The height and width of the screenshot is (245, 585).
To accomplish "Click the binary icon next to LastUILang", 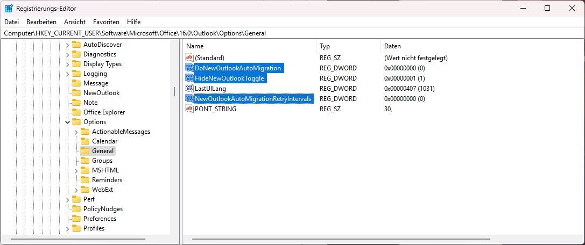I will click(189, 89).
